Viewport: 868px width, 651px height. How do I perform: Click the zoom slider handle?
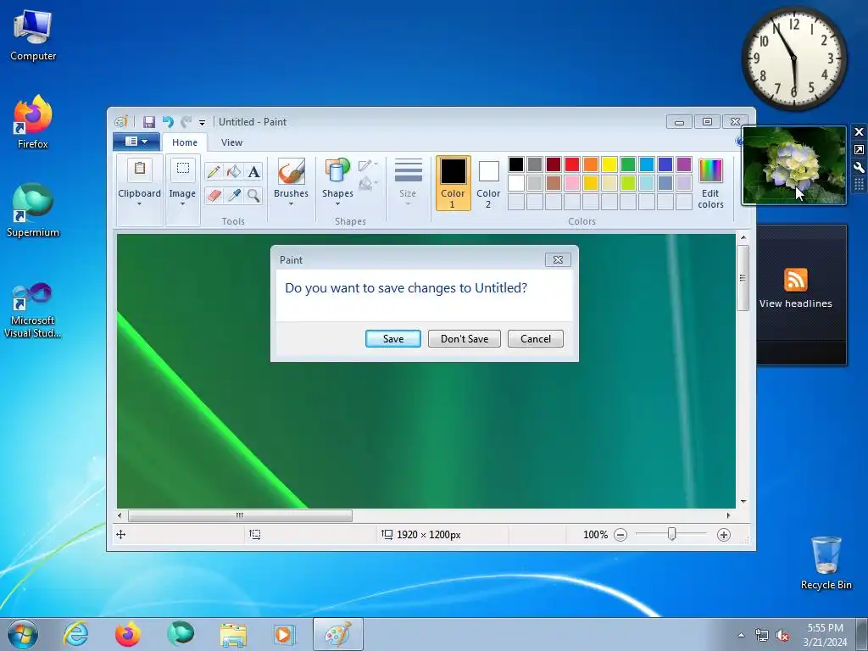671,534
